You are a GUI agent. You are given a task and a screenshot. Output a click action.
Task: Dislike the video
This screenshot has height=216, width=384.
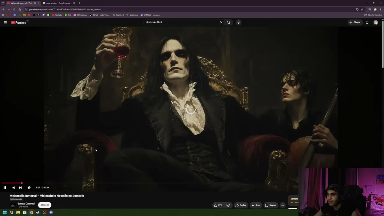coord(228,205)
